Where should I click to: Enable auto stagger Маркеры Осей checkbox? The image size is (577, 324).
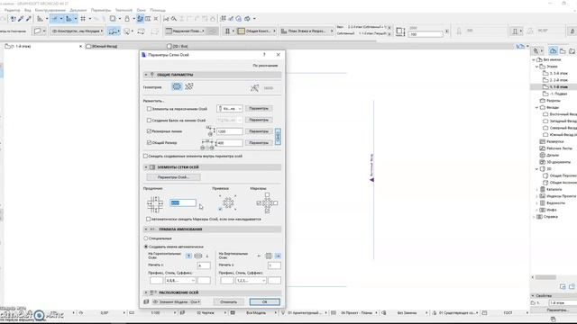[148, 219]
